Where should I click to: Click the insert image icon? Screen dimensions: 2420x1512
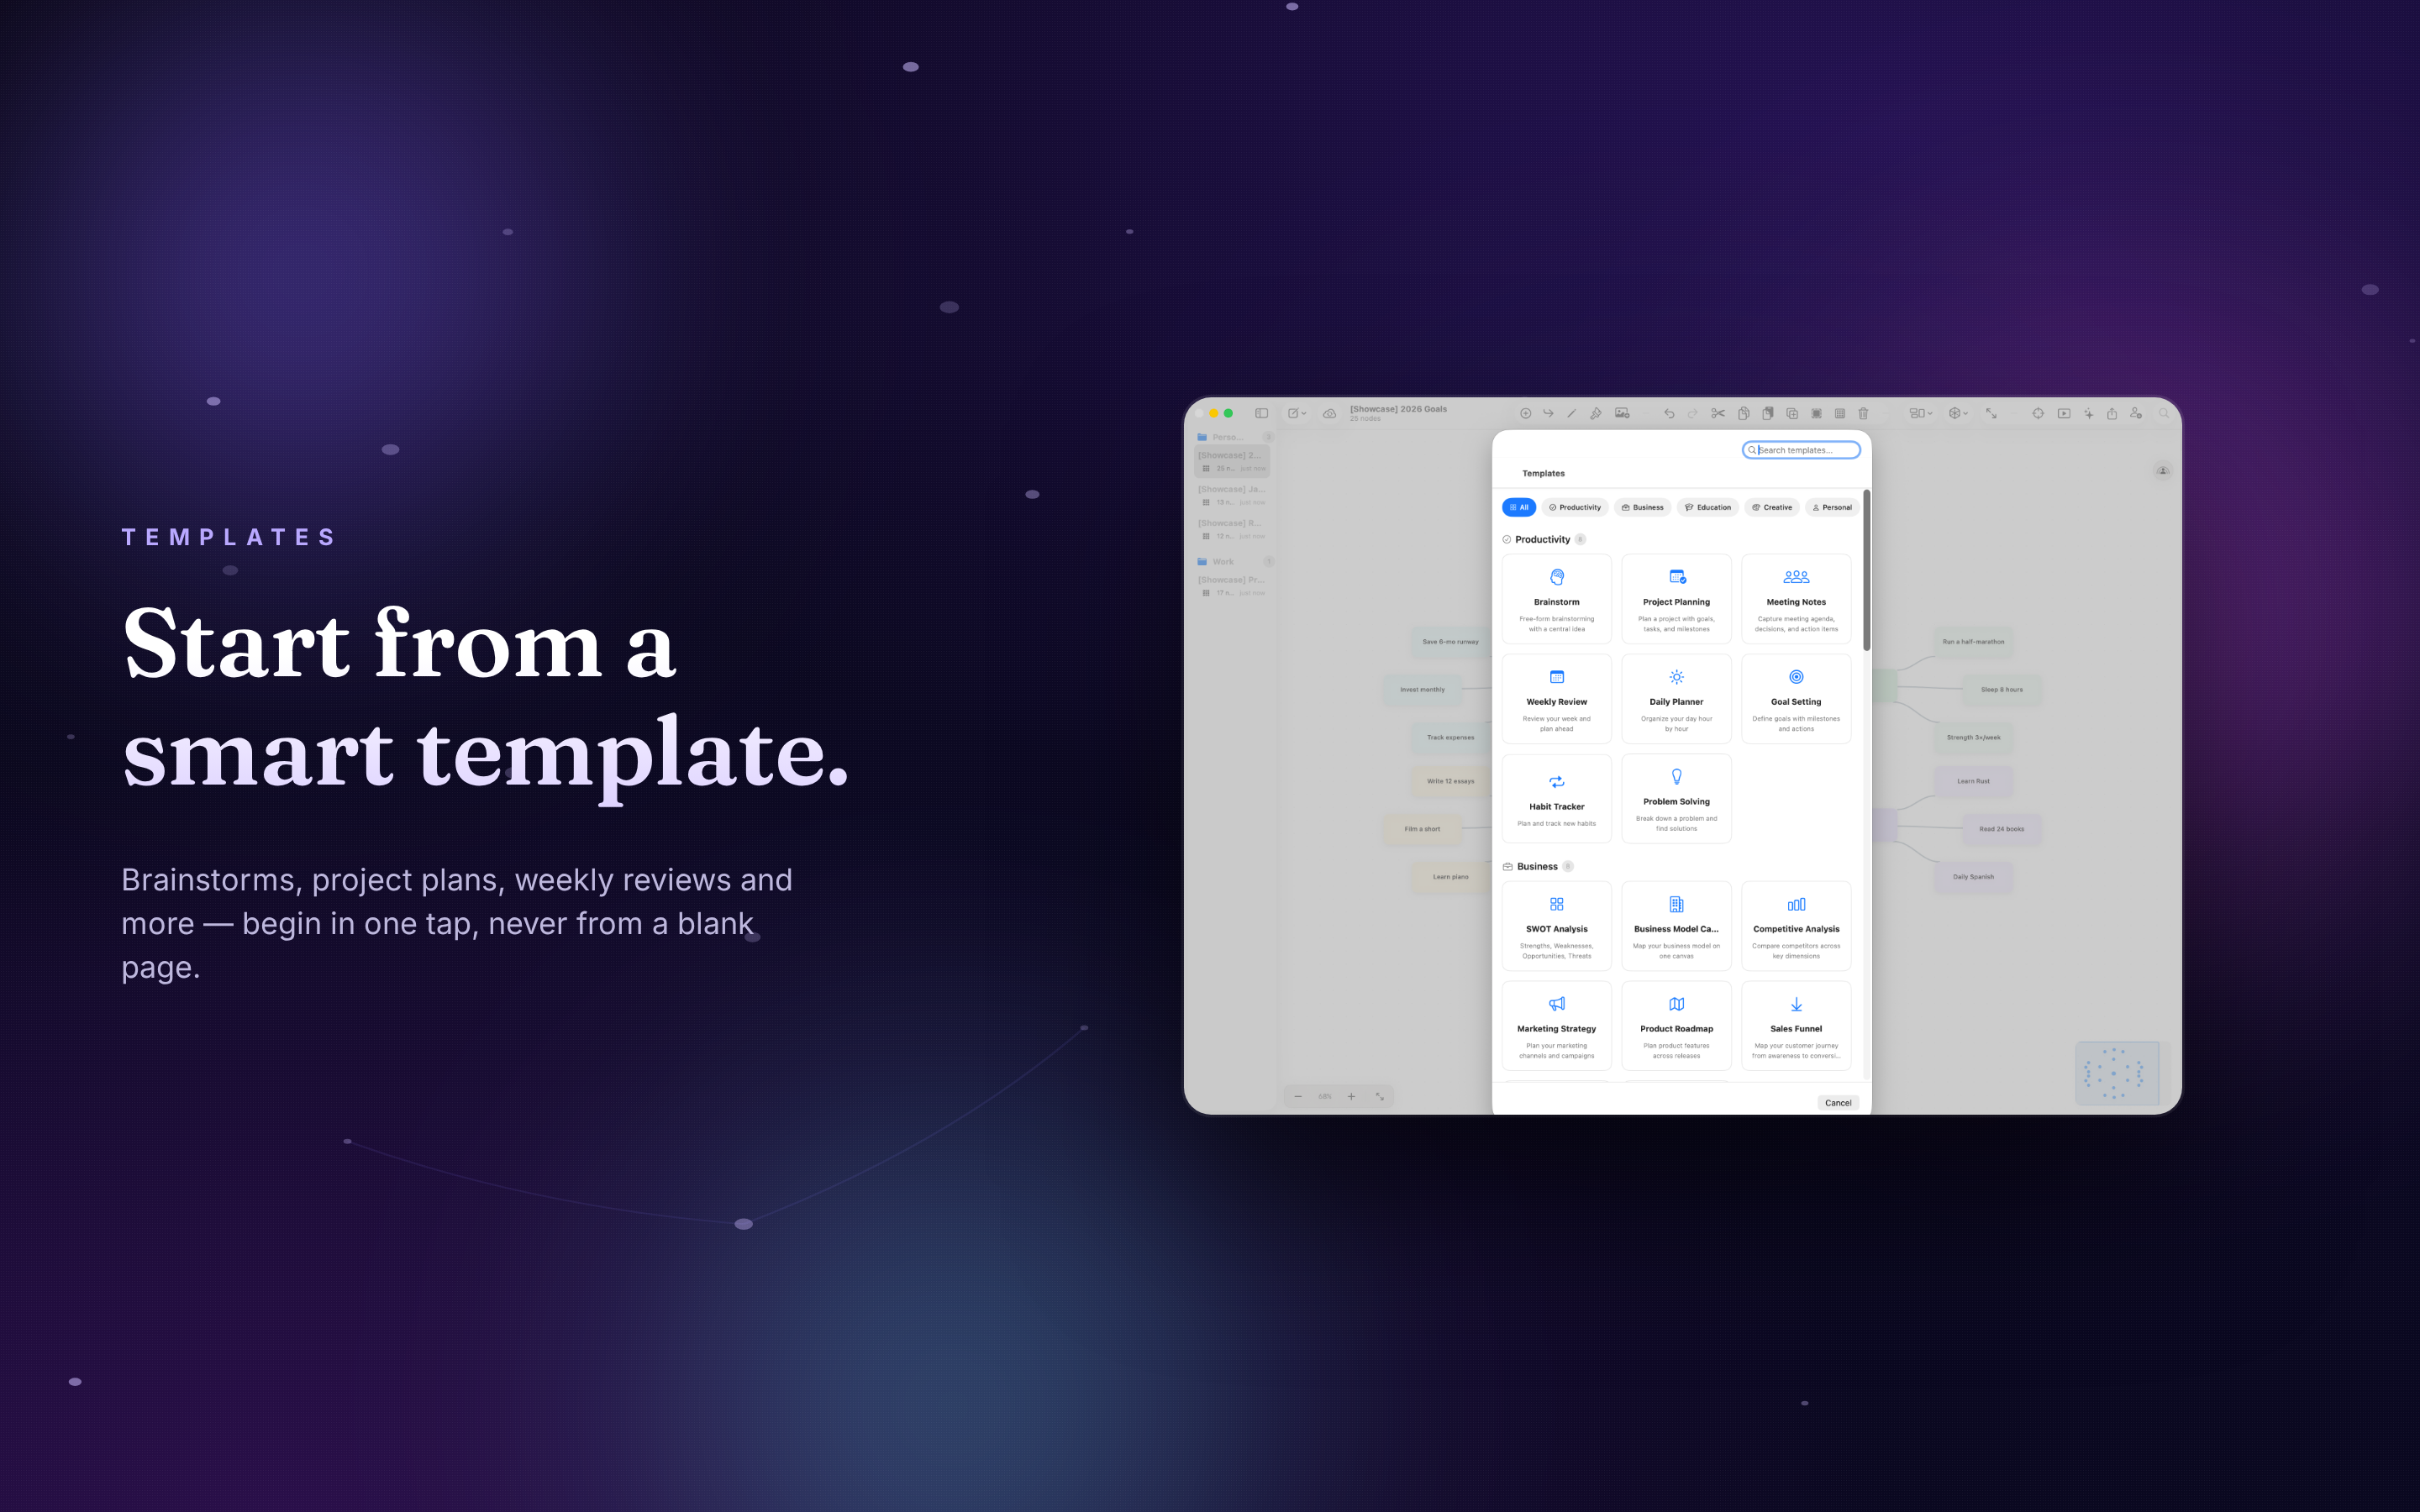coord(1622,413)
